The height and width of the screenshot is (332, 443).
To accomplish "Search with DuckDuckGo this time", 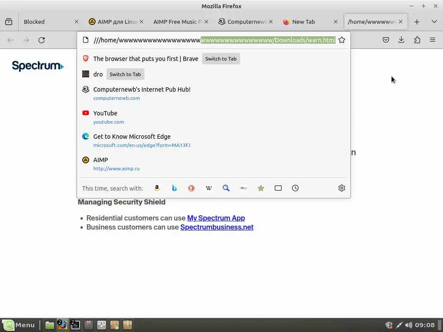I will pos(192,188).
